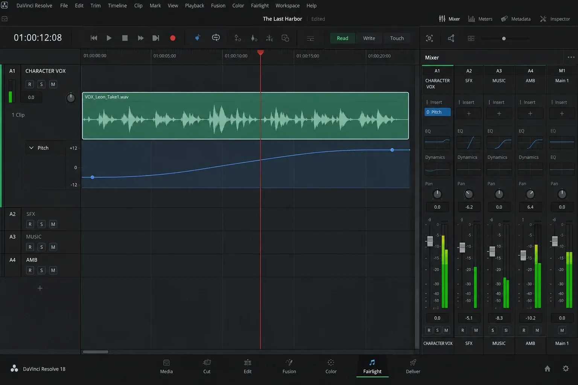Click the timeline zoom slider handle
Viewport: 578px width, 385px height.
coord(504,38)
